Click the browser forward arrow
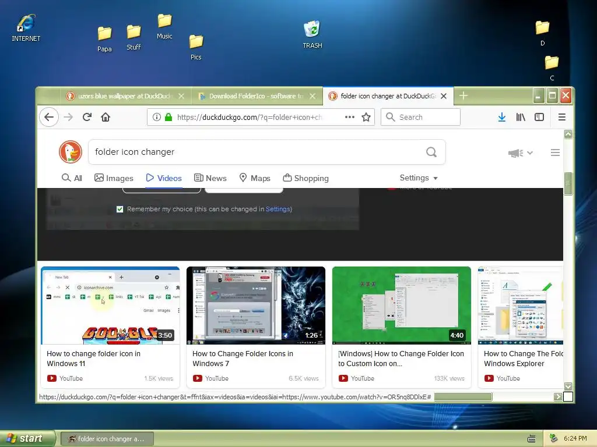 tap(68, 117)
